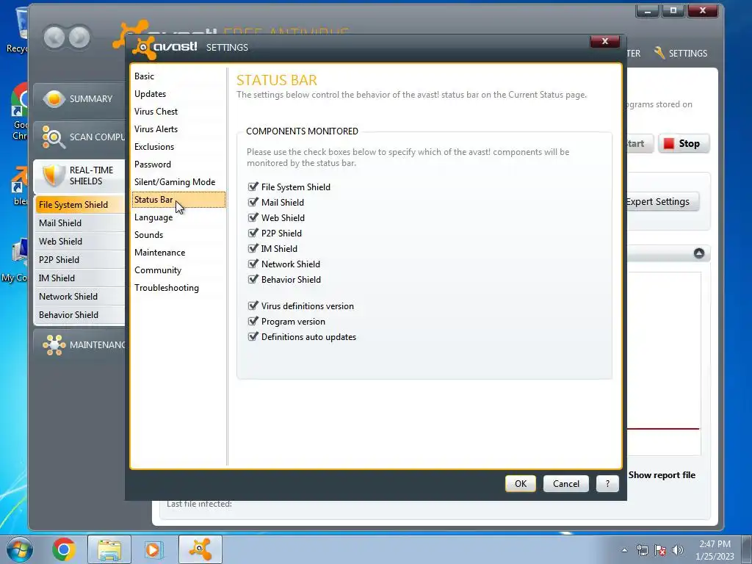The height and width of the screenshot is (564, 752).
Task: Toggle Network Shield checkbox
Action: (253, 264)
